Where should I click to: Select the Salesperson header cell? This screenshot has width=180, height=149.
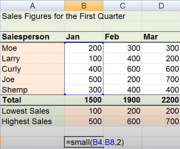pos(32,37)
